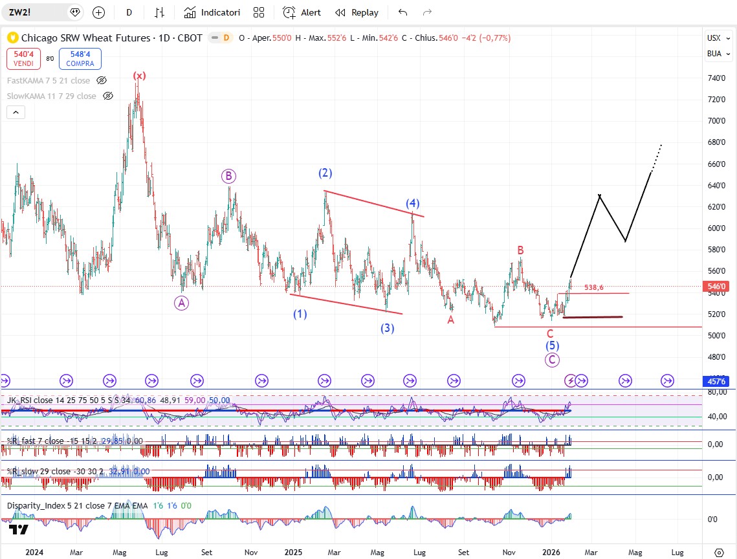Toggle the delayed data D badge
The height and width of the screenshot is (559, 737).
pyautogui.click(x=226, y=38)
